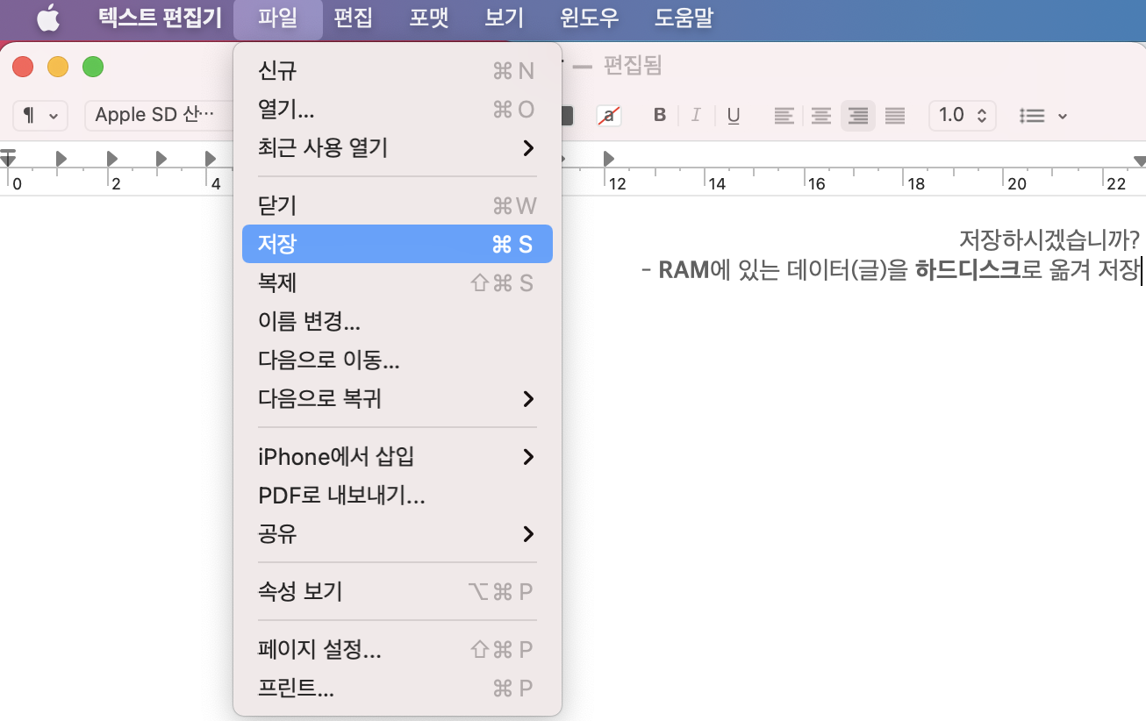Toggle italic formatting
The height and width of the screenshot is (721, 1146).
pos(696,115)
